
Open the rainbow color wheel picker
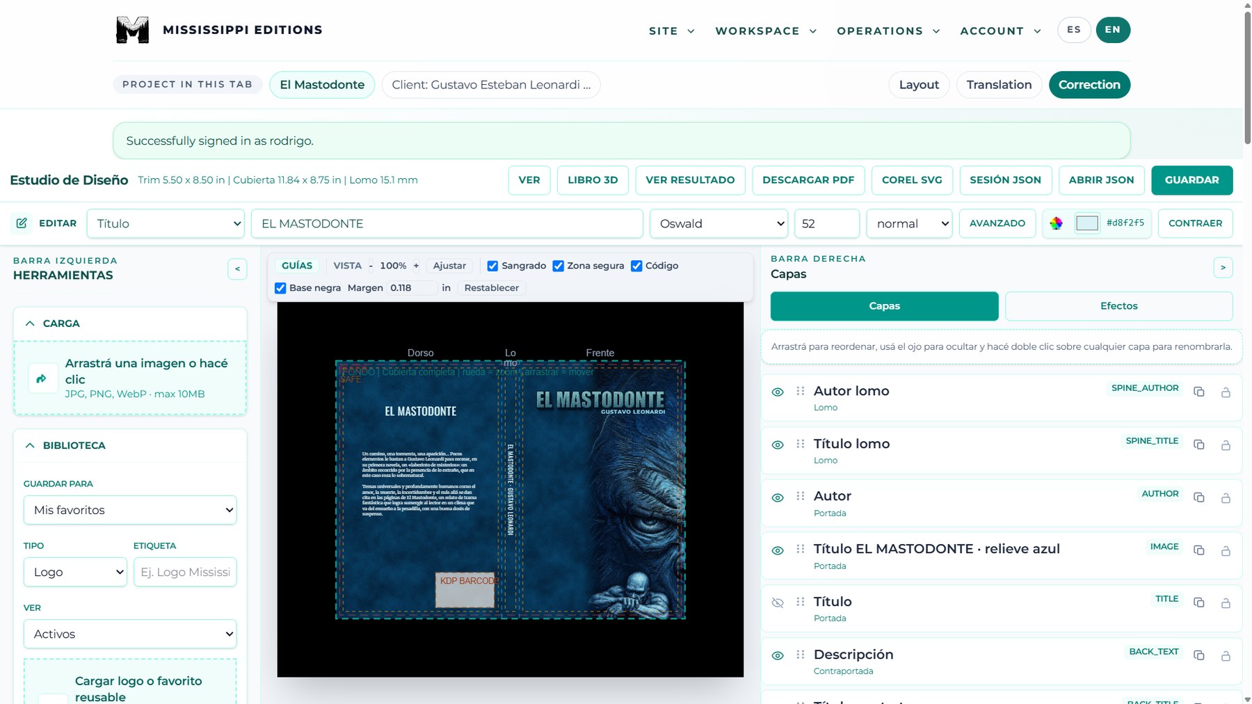pyautogui.click(x=1056, y=223)
